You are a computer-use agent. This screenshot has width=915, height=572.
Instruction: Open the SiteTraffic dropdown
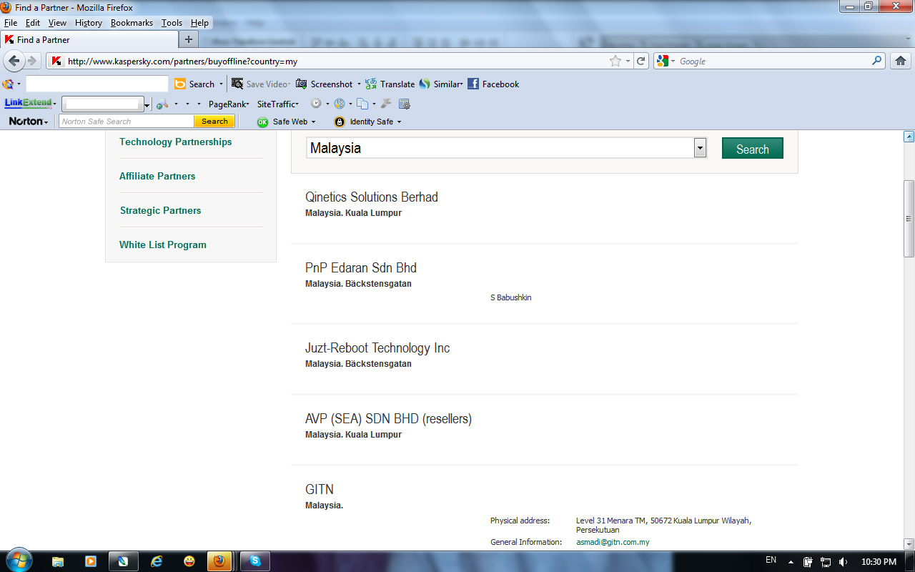(x=278, y=104)
